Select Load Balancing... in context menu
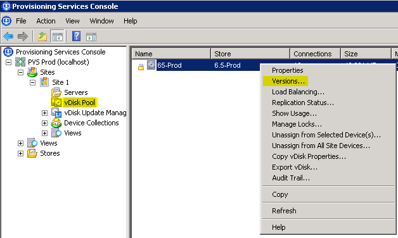The image size is (398, 238). click(328, 92)
